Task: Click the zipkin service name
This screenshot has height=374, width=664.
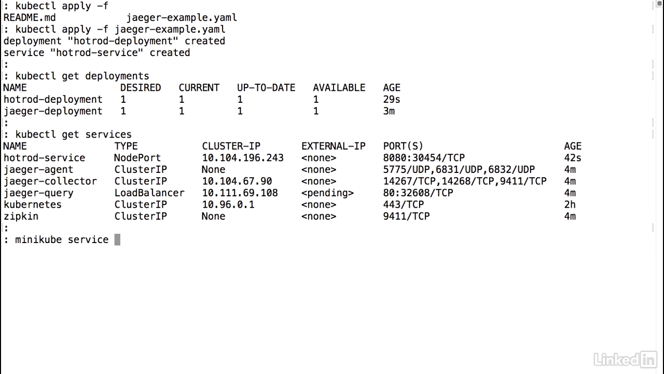Action: (21, 216)
